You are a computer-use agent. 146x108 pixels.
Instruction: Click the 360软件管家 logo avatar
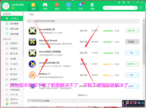click(x=6, y=6)
